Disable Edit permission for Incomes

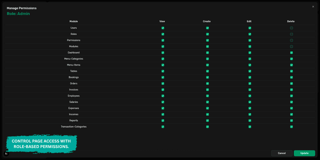(249, 114)
